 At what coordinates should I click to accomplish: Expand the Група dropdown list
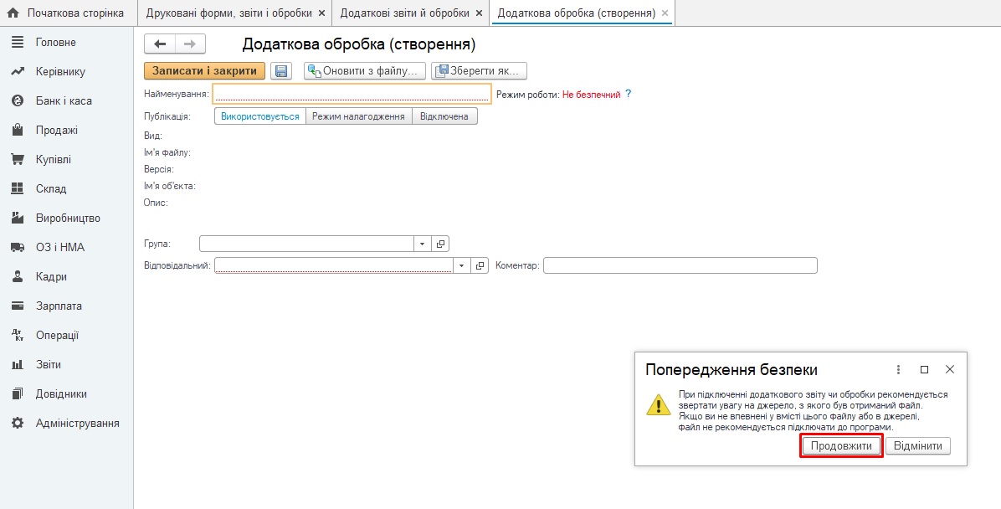pyautogui.click(x=423, y=244)
